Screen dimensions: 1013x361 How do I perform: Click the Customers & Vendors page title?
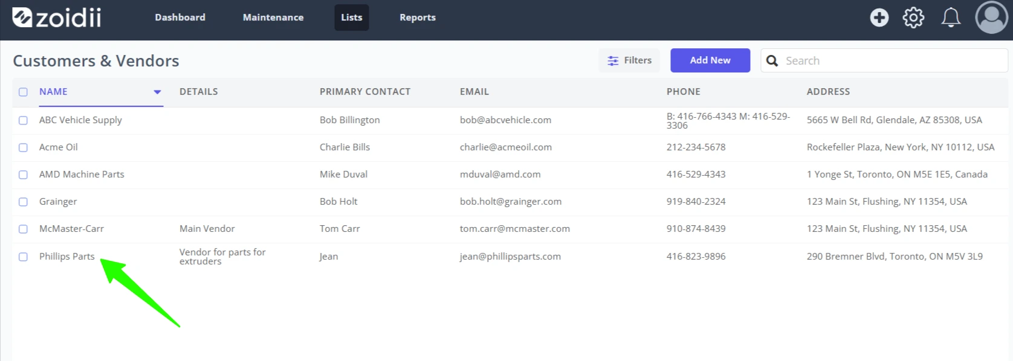(96, 61)
